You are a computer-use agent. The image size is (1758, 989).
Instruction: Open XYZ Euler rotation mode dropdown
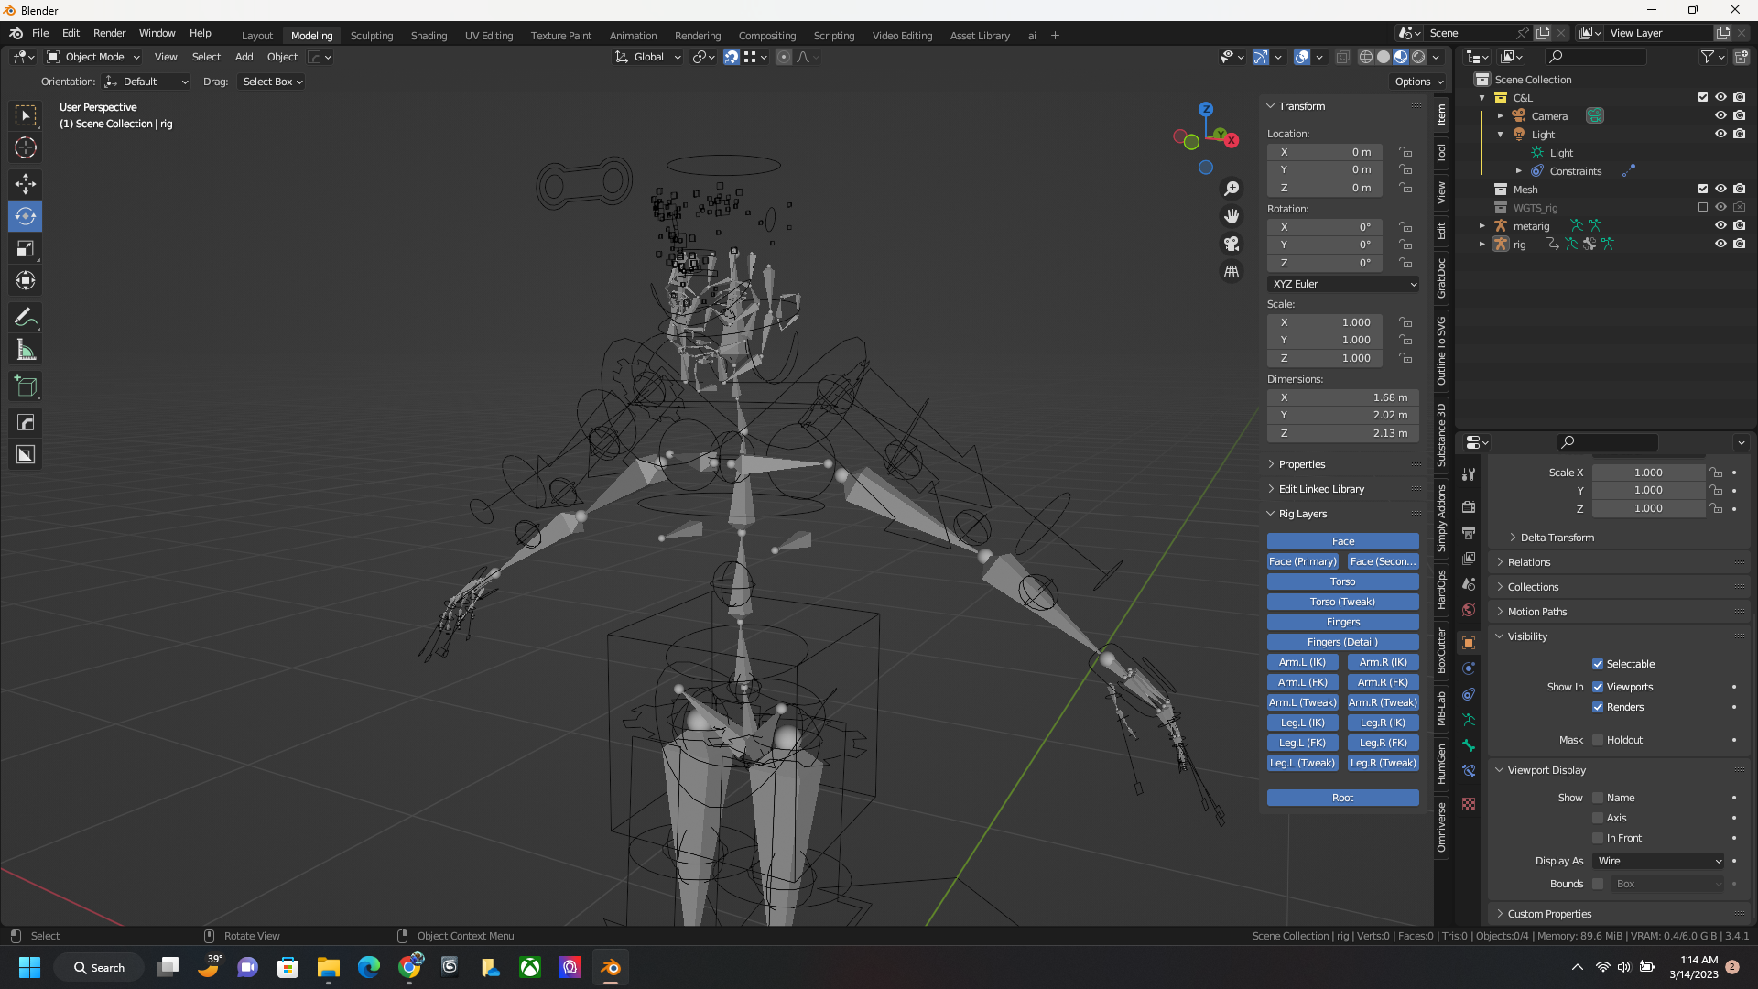coord(1343,284)
